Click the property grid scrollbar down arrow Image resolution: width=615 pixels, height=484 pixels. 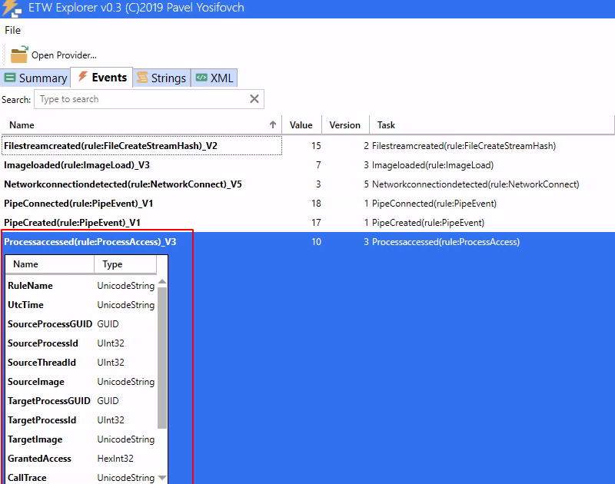click(x=161, y=476)
